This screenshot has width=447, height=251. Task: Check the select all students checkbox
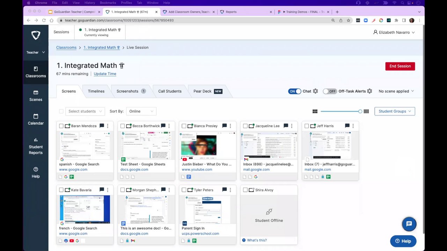click(x=61, y=111)
